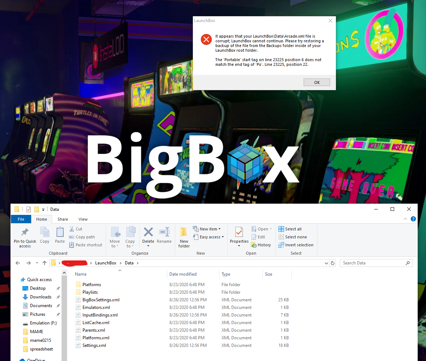The width and height of the screenshot is (426, 361).
Task: Open Quick access in navigation pane
Action: [39, 280]
